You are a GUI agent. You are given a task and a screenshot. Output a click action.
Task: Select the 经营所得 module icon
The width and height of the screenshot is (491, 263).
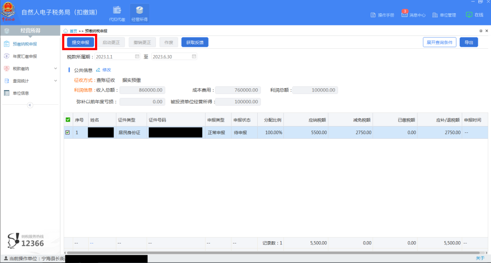click(x=140, y=10)
